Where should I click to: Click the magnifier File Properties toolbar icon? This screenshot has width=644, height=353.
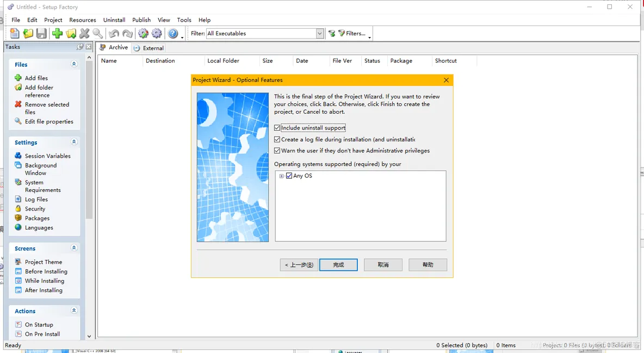click(x=98, y=34)
